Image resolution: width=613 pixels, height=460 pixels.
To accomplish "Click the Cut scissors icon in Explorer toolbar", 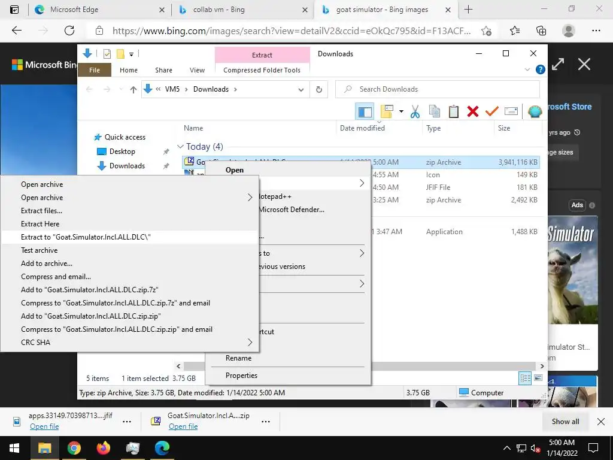I will (x=415, y=111).
